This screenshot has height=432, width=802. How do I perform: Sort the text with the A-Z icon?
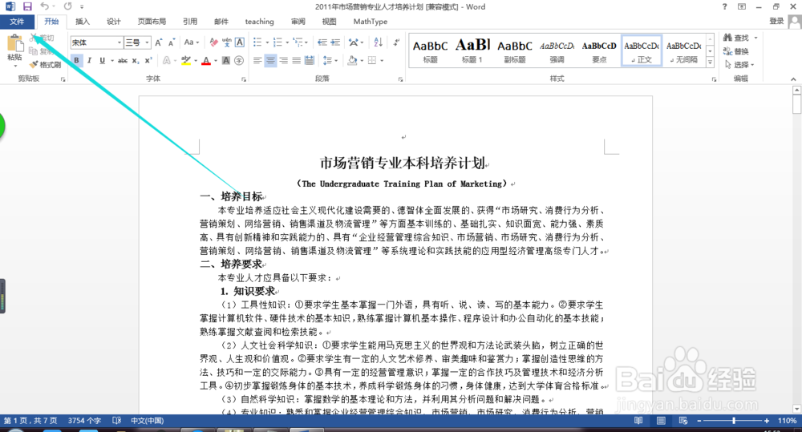(x=378, y=42)
